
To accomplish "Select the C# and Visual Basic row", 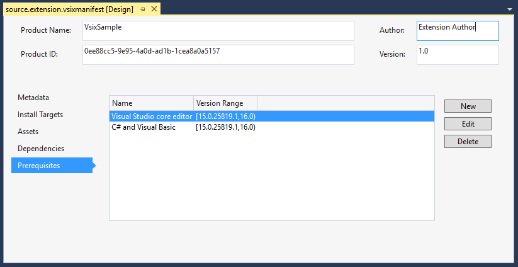I will (x=271, y=127).
